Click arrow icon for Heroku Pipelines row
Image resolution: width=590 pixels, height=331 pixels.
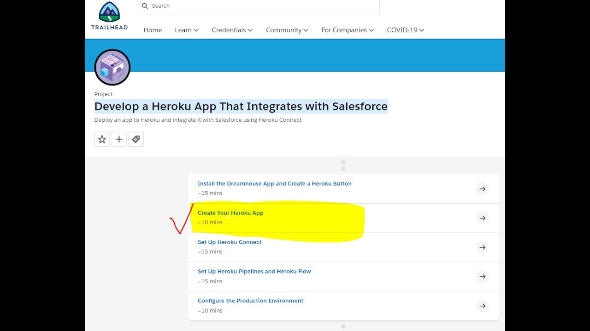point(482,277)
